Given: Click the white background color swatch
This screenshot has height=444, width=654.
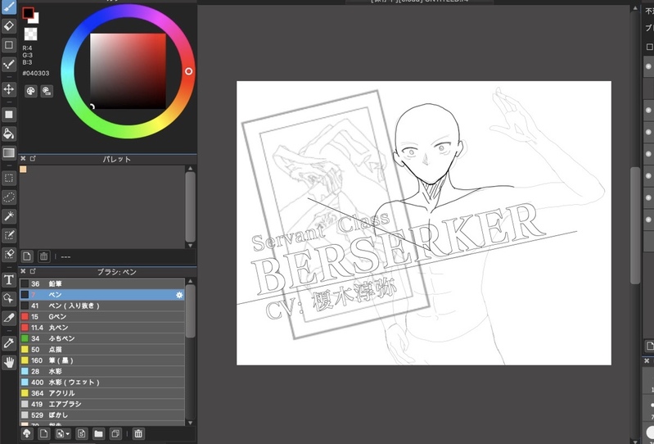Looking at the screenshot, I should click(x=35, y=20).
